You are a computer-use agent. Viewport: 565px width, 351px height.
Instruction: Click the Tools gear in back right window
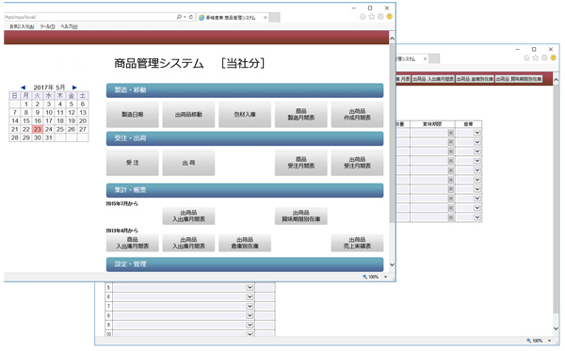[x=544, y=57]
